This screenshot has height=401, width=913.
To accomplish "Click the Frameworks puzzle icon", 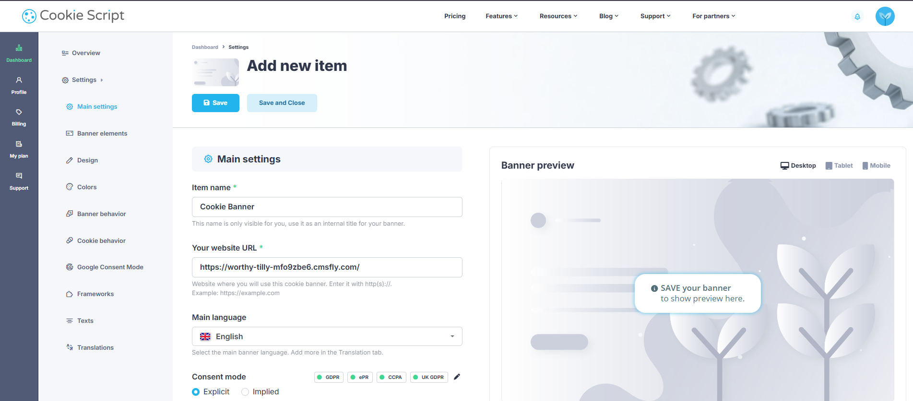I will click(70, 294).
